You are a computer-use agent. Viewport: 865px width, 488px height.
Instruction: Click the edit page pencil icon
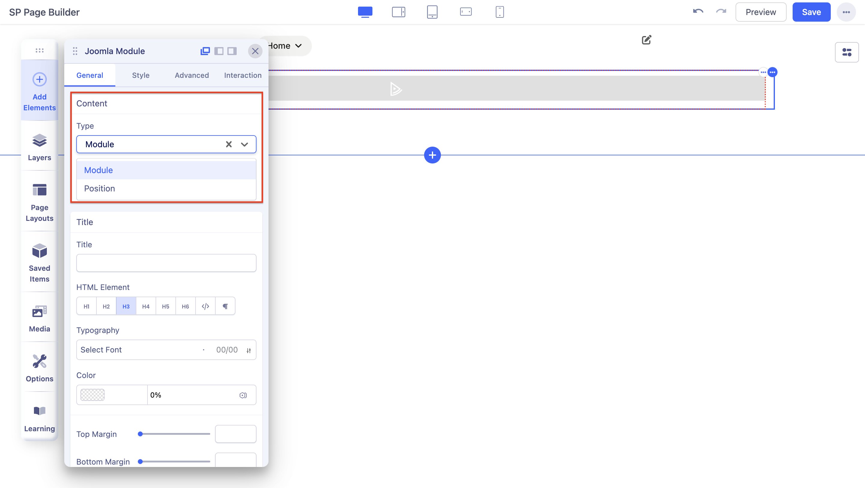click(x=646, y=40)
